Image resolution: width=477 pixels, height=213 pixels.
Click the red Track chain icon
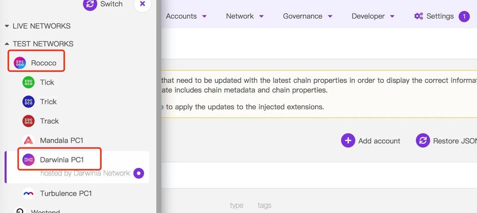pos(29,121)
